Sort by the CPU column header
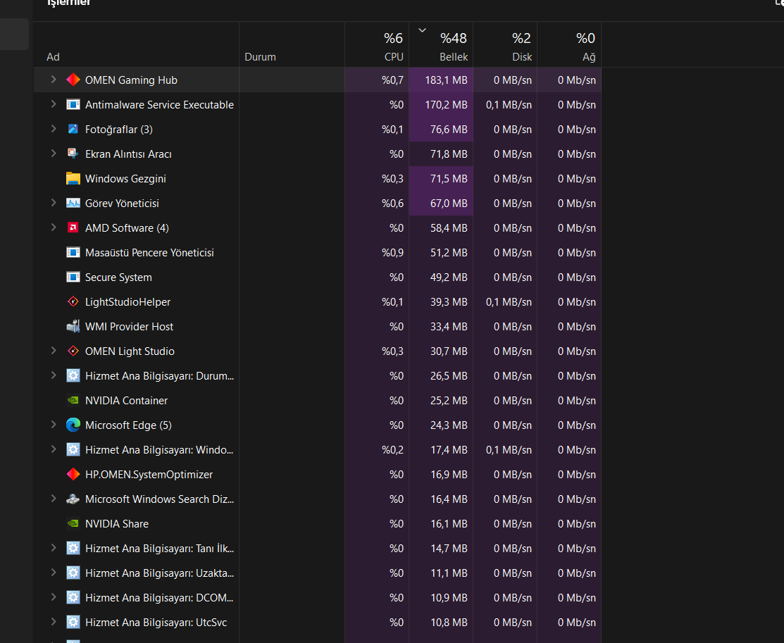The width and height of the screenshot is (784, 643). (x=376, y=44)
